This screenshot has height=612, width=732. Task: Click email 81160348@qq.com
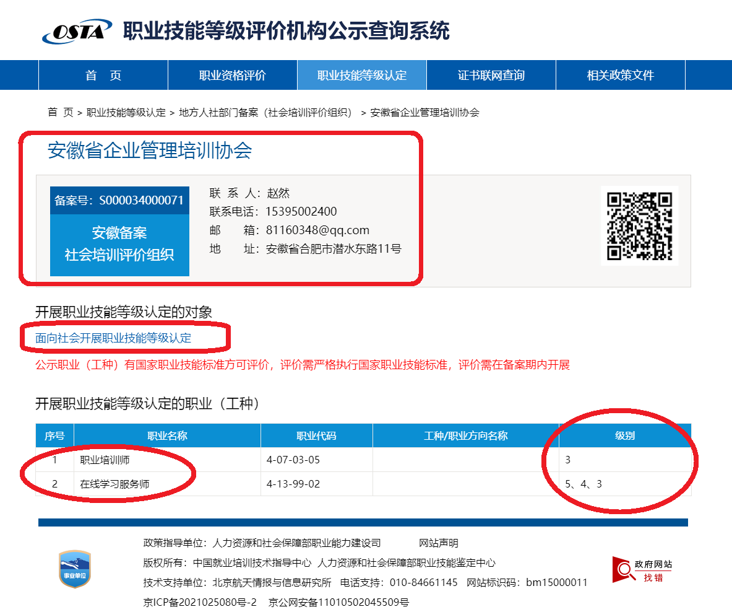(x=317, y=230)
